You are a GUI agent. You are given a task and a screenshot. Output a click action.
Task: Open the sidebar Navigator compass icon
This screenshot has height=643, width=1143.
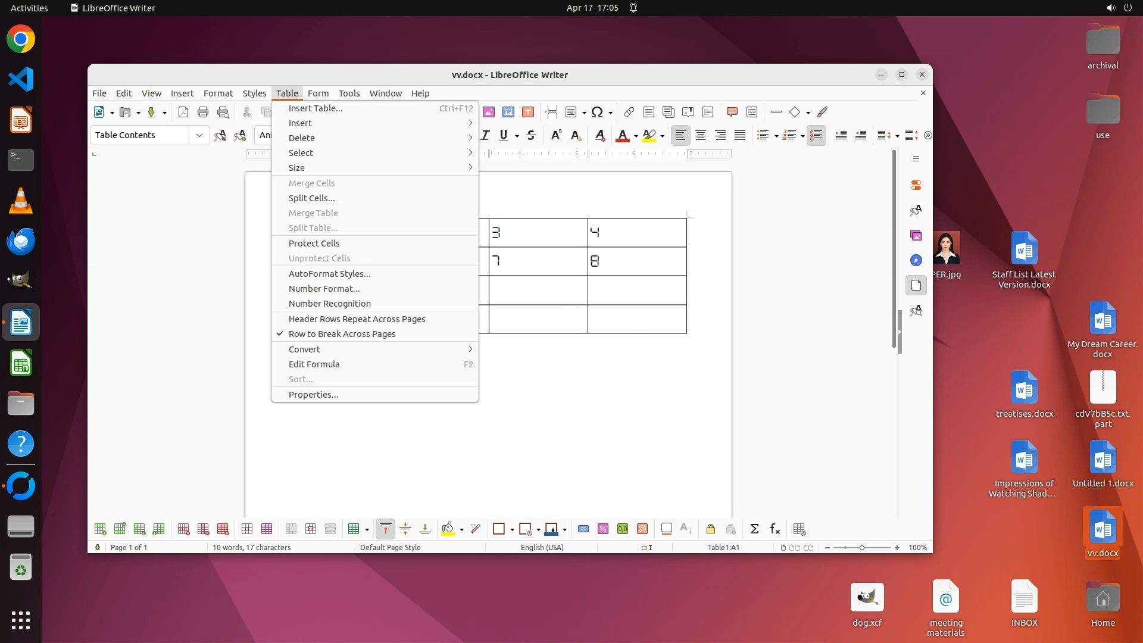916,260
